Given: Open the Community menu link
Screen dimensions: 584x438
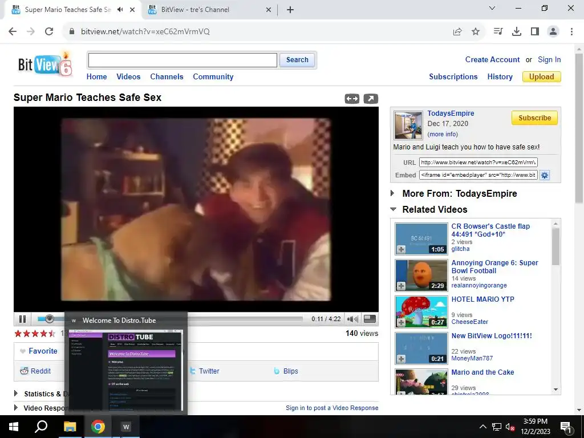Looking at the screenshot, I should [x=213, y=77].
